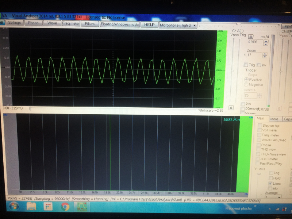292x219 pixels.
Task: Open the Ceps tab
Action: (287, 119)
